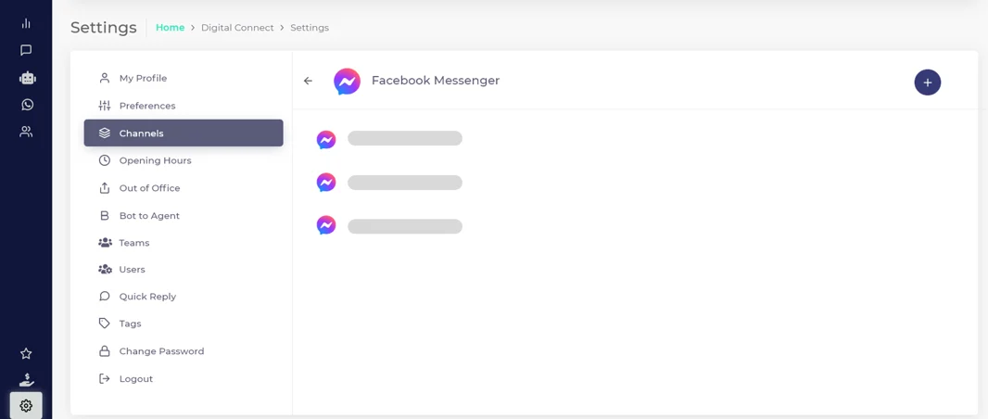Image resolution: width=988 pixels, height=419 pixels.
Task: Click the hand with dollar billing icon
Action: coord(27,379)
